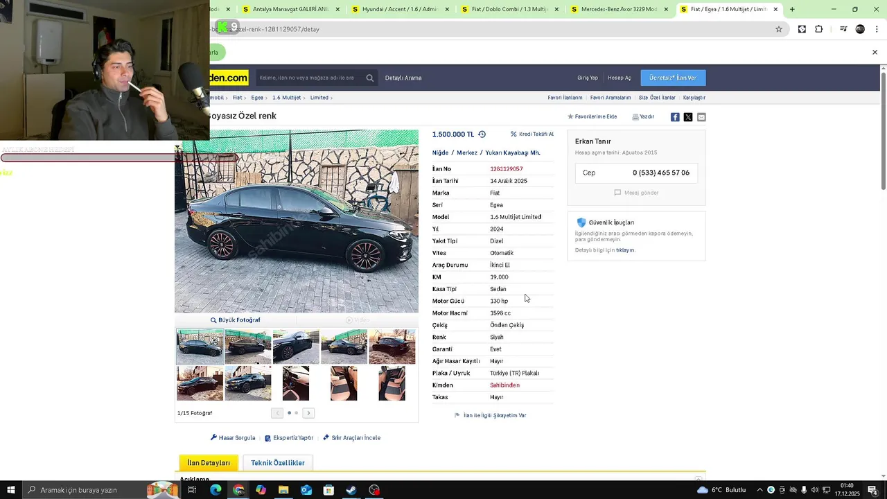887x499 pixels.
Task: Switch to the Hyundai Accent tab
Action: [401, 9]
